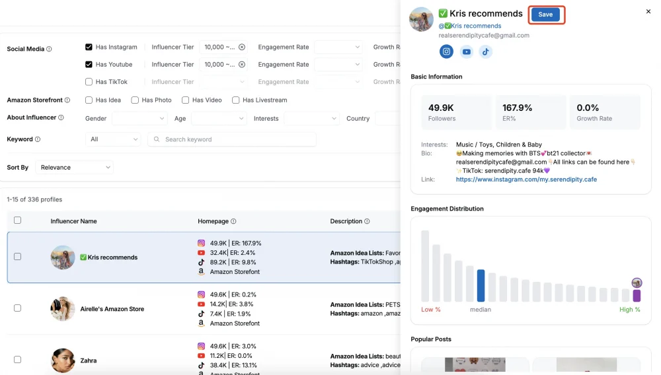Click the Search keyword input field

click(232, 139)
